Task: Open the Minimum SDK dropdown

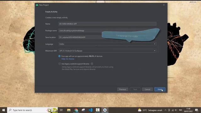Action: click(107, 51)
